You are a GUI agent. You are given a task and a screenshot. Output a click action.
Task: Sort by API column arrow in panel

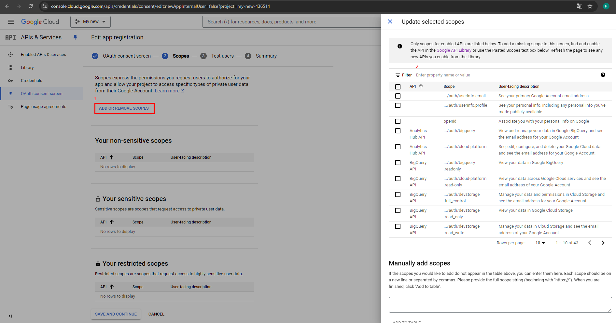pos(421,87)
